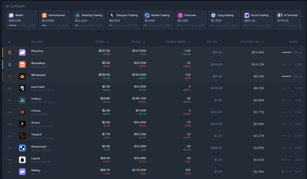Click the AI Terminal category icon

[x=280, y=15]
